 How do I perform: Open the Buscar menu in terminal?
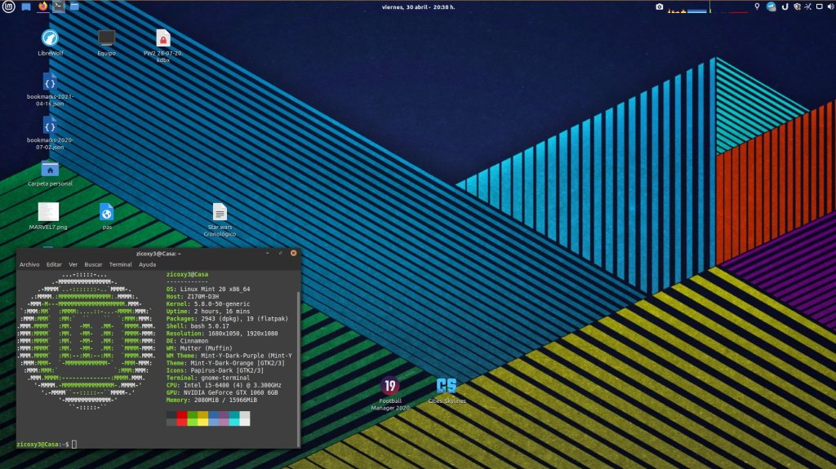click(x=93, y=264)
